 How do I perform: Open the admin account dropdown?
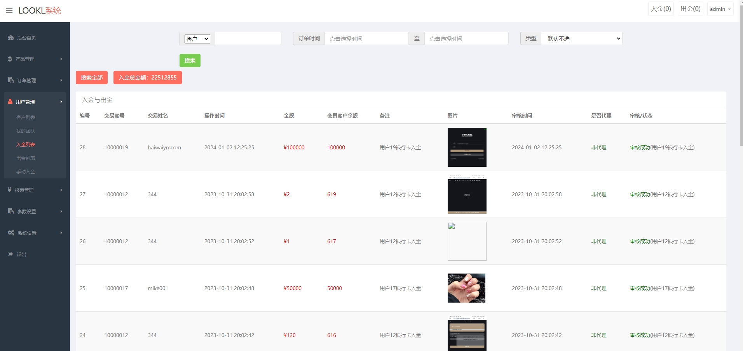[720, 9]
